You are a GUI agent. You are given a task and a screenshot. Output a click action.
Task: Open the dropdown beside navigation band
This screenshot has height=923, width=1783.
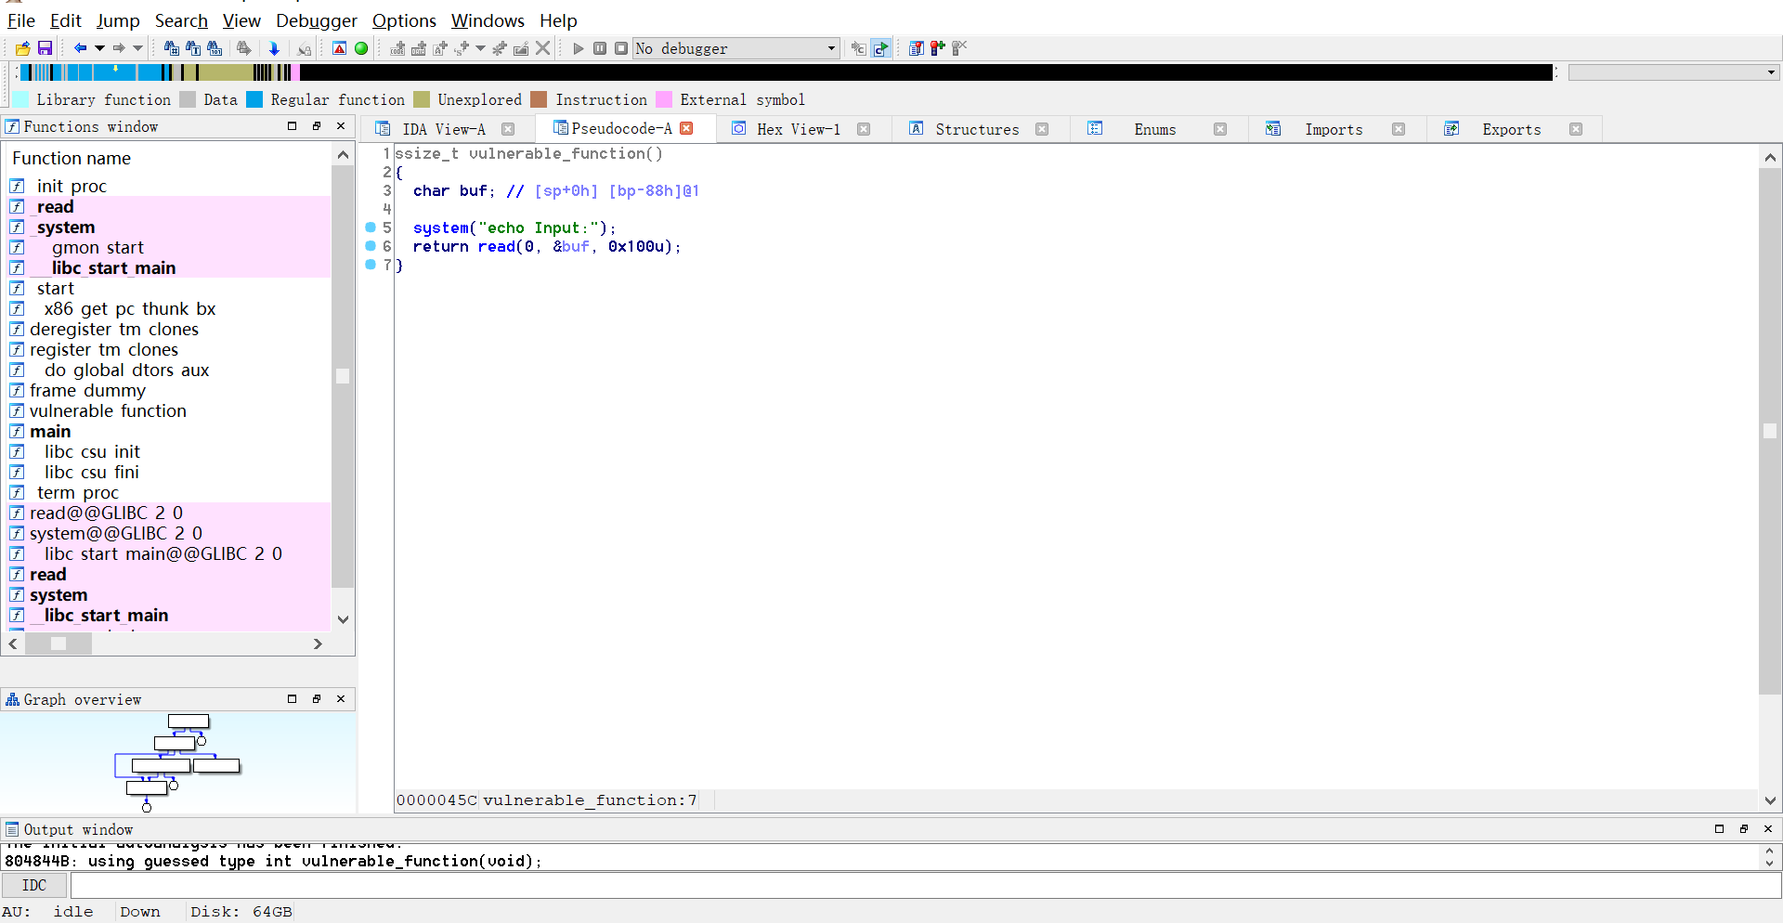click(x=1771, y=72)
